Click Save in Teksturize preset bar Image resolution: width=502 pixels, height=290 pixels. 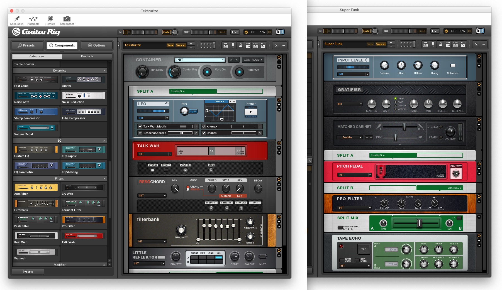(x=170, y=45)
